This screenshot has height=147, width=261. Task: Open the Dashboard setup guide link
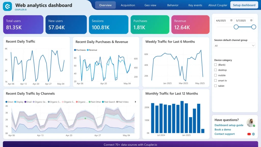click(229, 125)
